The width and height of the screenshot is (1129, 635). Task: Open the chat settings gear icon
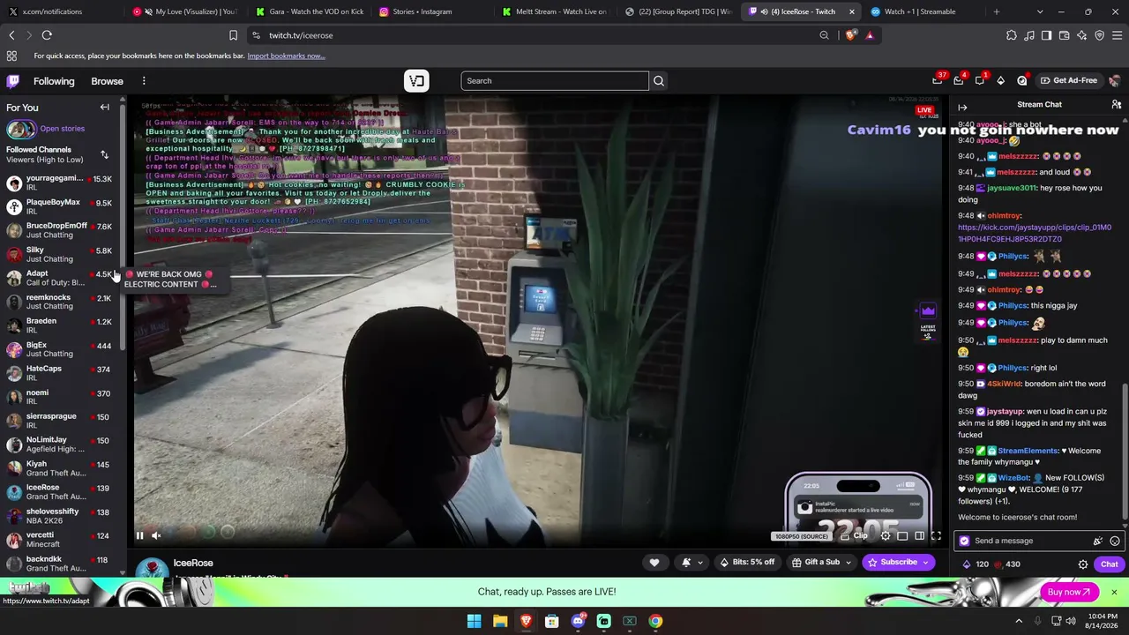point(1083,564)
